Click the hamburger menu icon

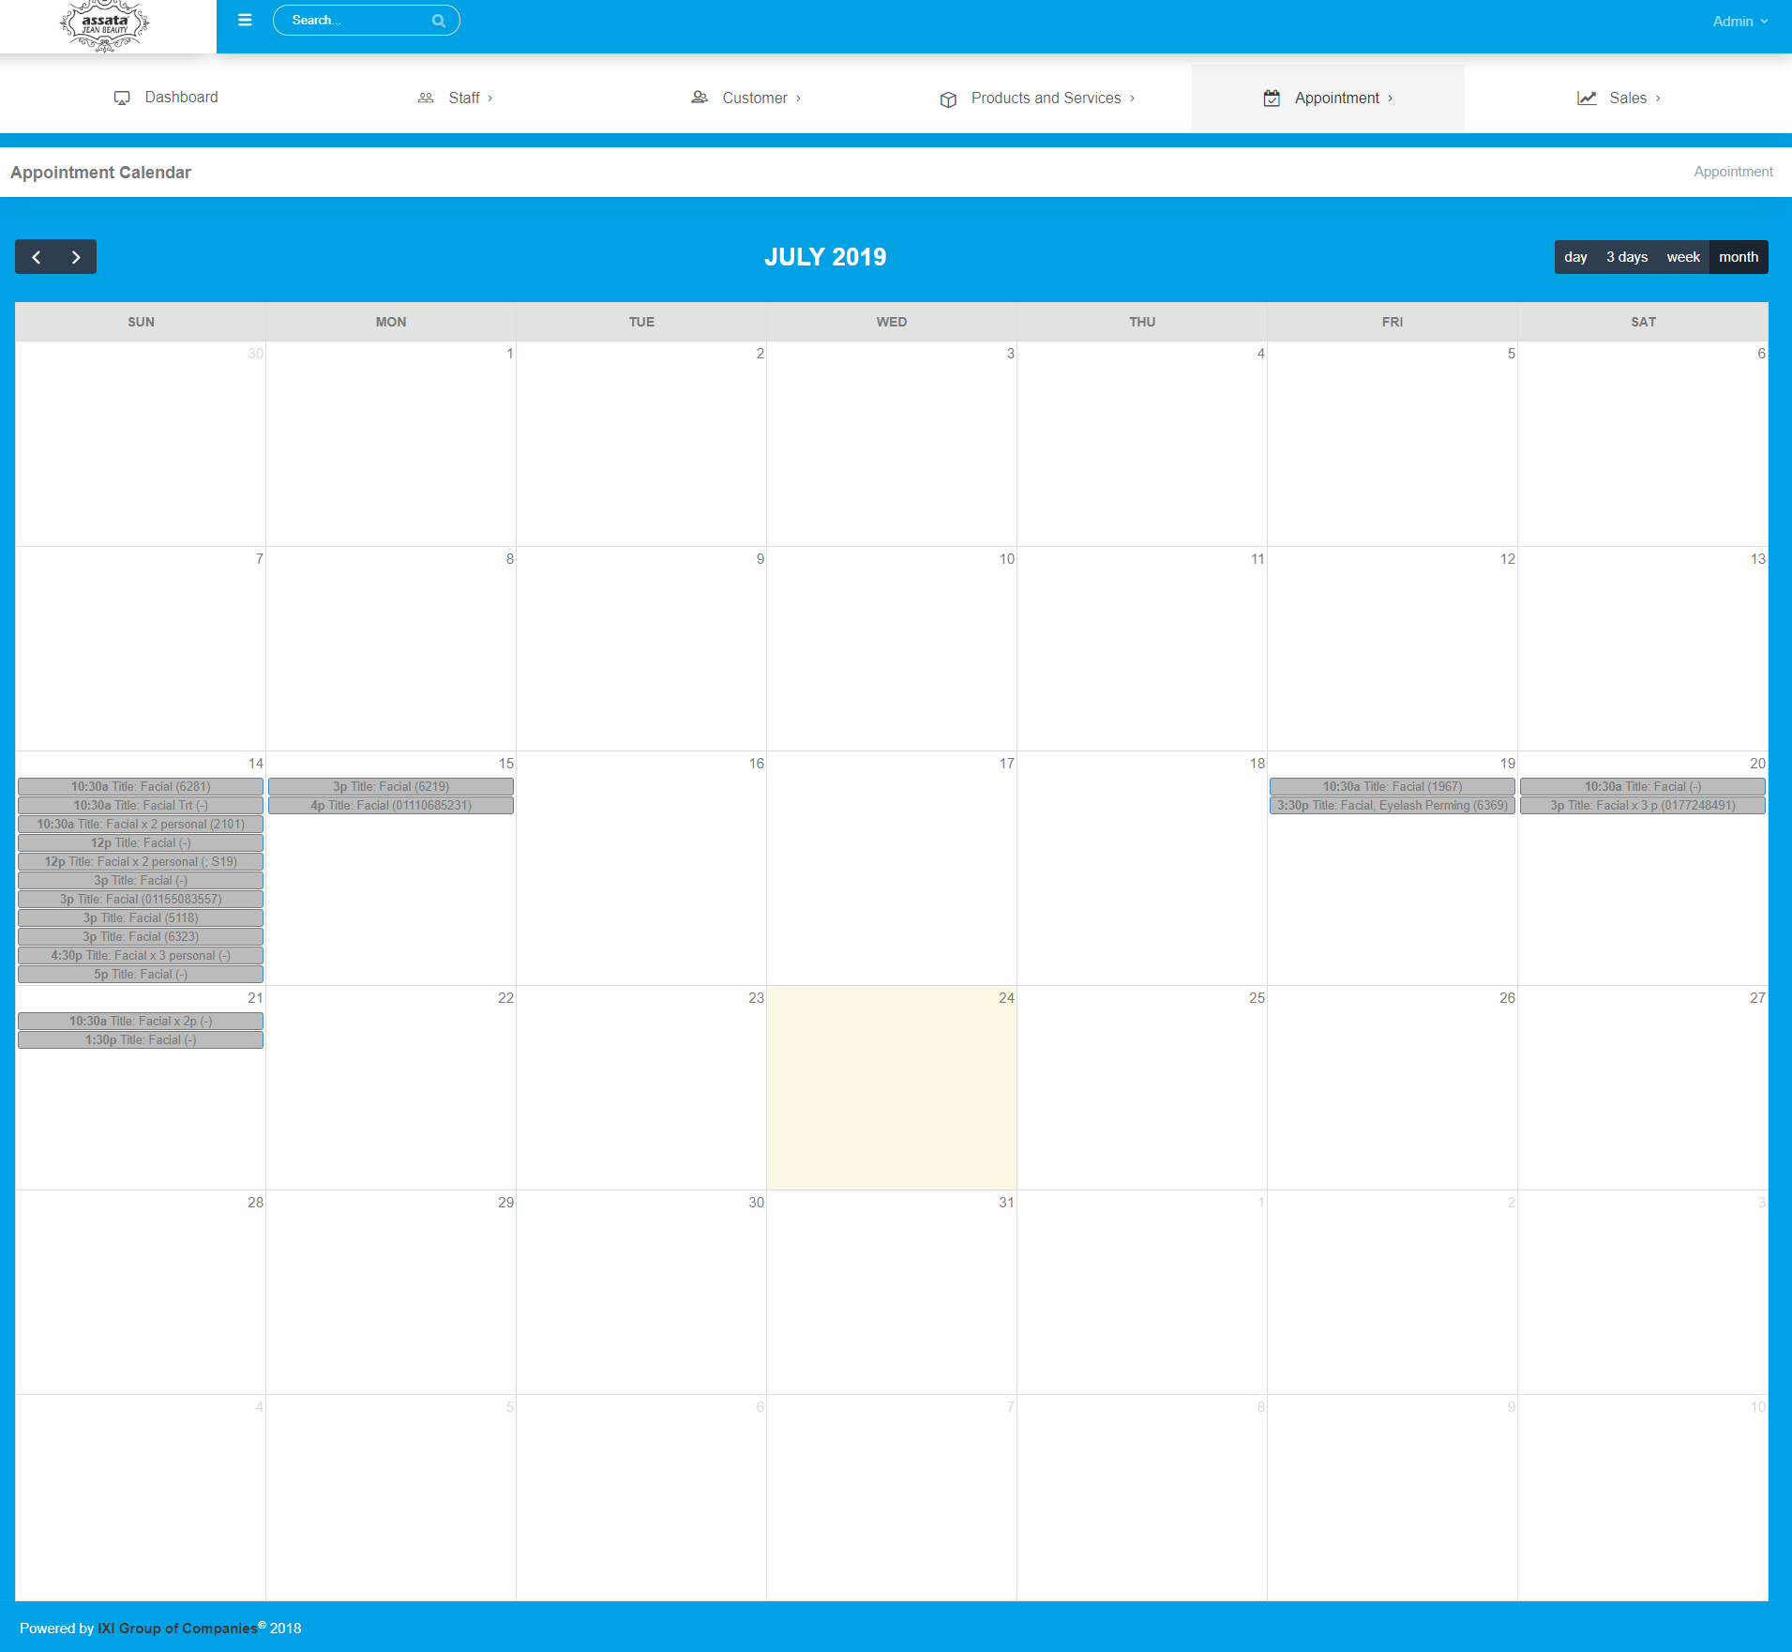tap(245, 20)
